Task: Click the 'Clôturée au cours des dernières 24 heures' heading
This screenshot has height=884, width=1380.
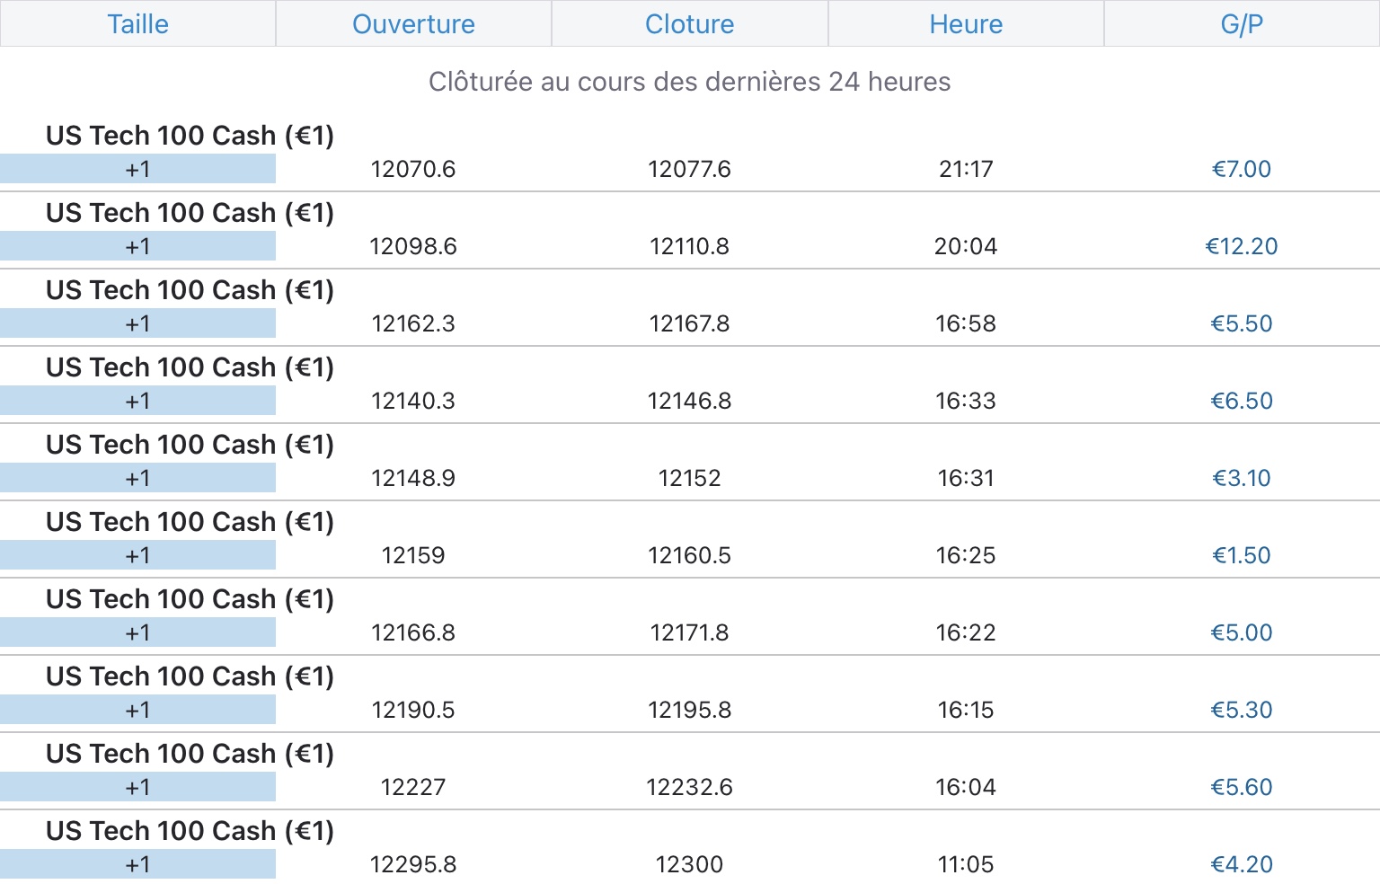Action: (x=689, y=82)
